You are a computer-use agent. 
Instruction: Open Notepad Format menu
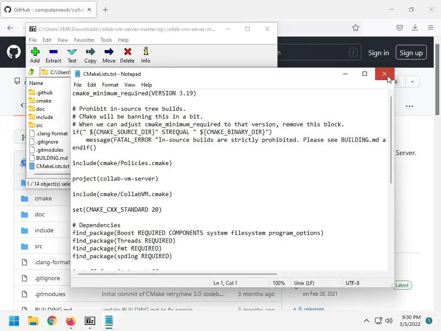110,85
